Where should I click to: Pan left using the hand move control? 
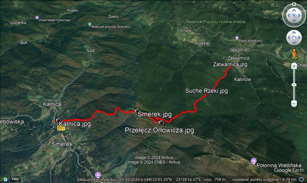click(289, 38)
